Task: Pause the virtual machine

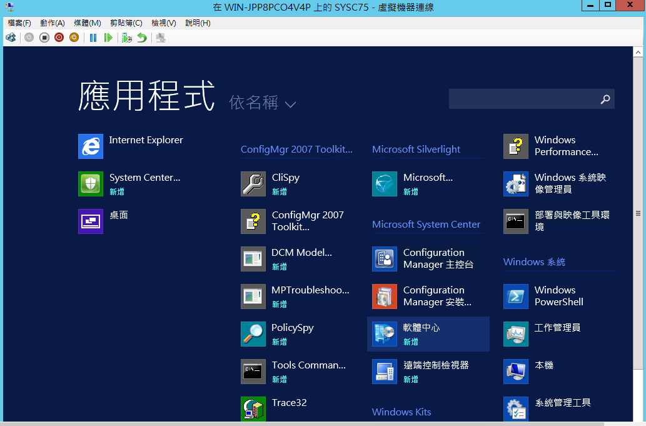Action: 93,38
